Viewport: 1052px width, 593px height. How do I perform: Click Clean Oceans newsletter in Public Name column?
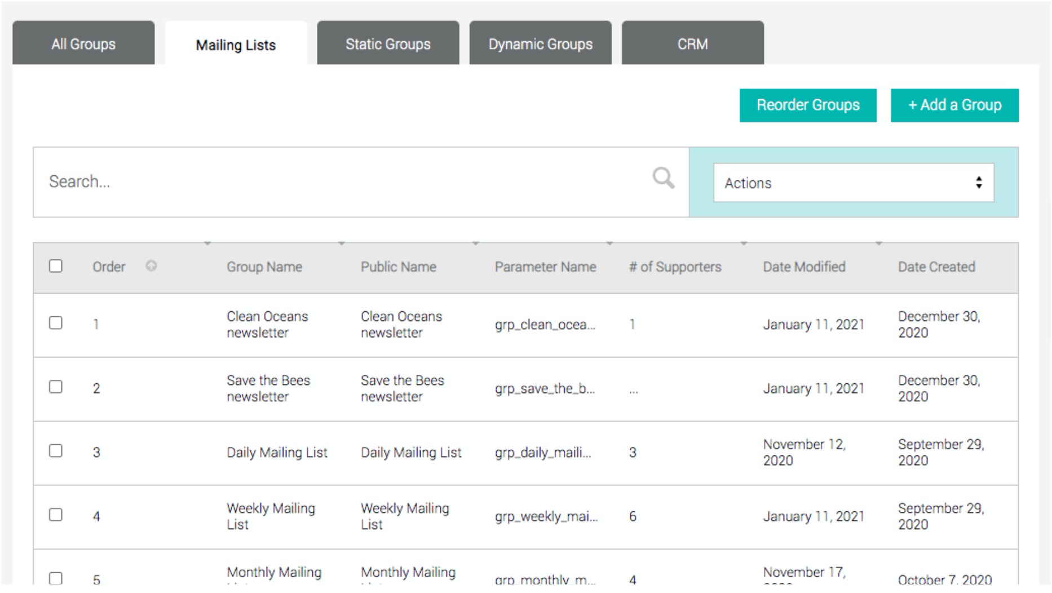[x=401, y=324]
